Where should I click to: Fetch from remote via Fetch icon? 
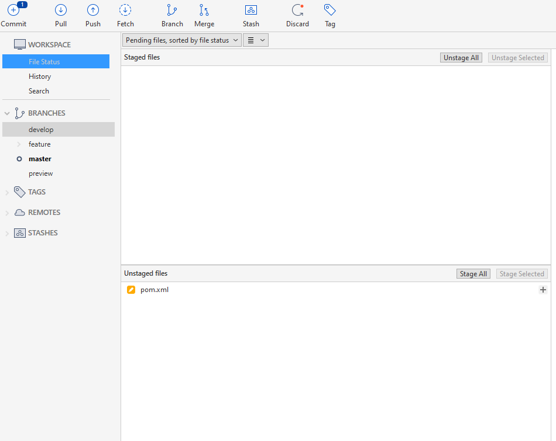click(125, 10)
